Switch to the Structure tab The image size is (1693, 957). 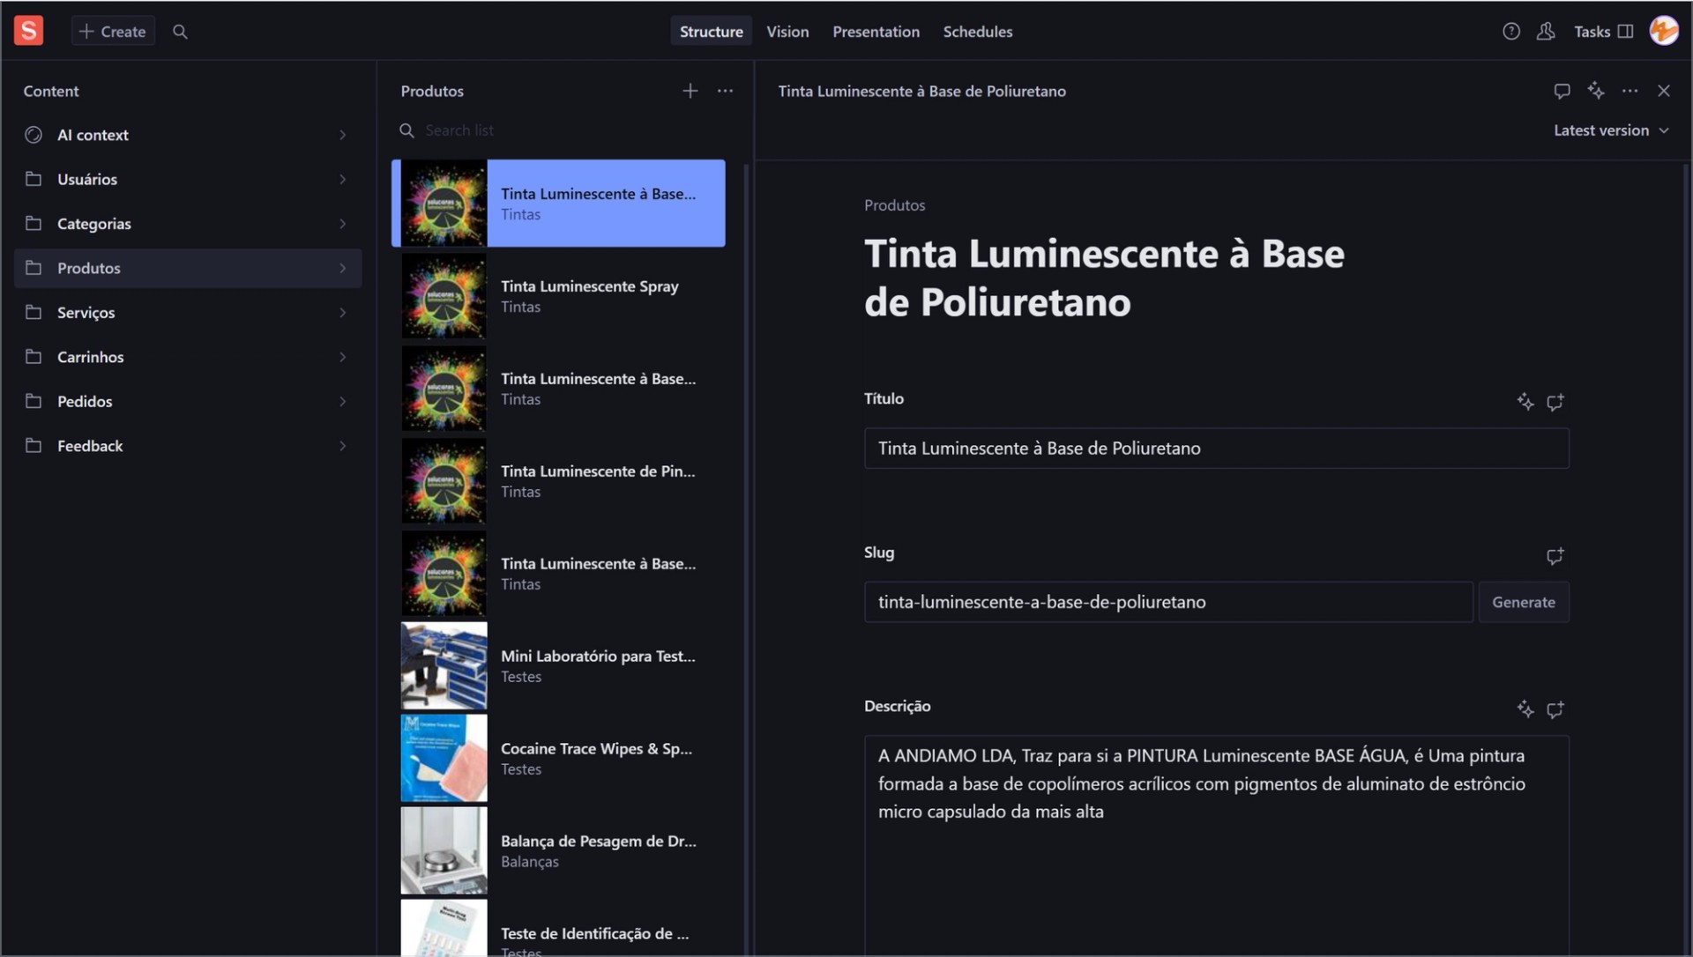(x=711, y=32)
